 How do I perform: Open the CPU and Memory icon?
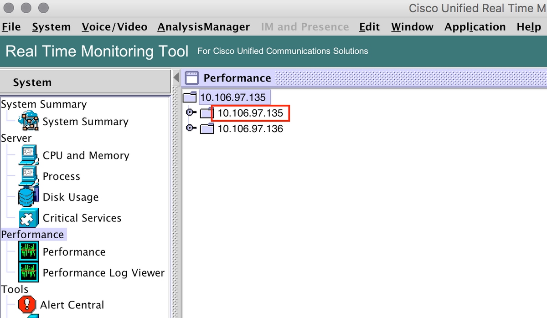[28, 155]
